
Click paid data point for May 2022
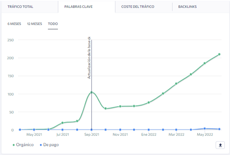click(204, 129)
